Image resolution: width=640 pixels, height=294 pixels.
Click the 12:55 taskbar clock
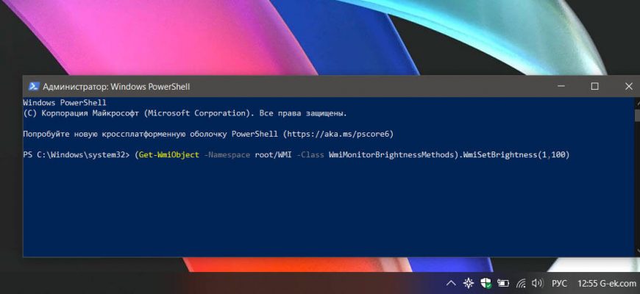click(587, 283)
